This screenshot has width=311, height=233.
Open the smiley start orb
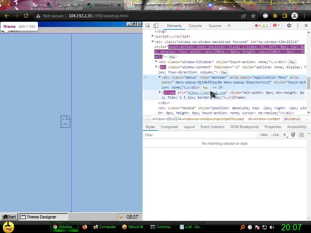pyautogui.click(x=8, y=227)
